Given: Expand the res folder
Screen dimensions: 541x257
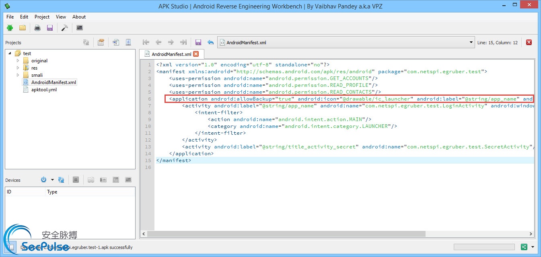Looking at the screenshot, I should coord(18,68).
